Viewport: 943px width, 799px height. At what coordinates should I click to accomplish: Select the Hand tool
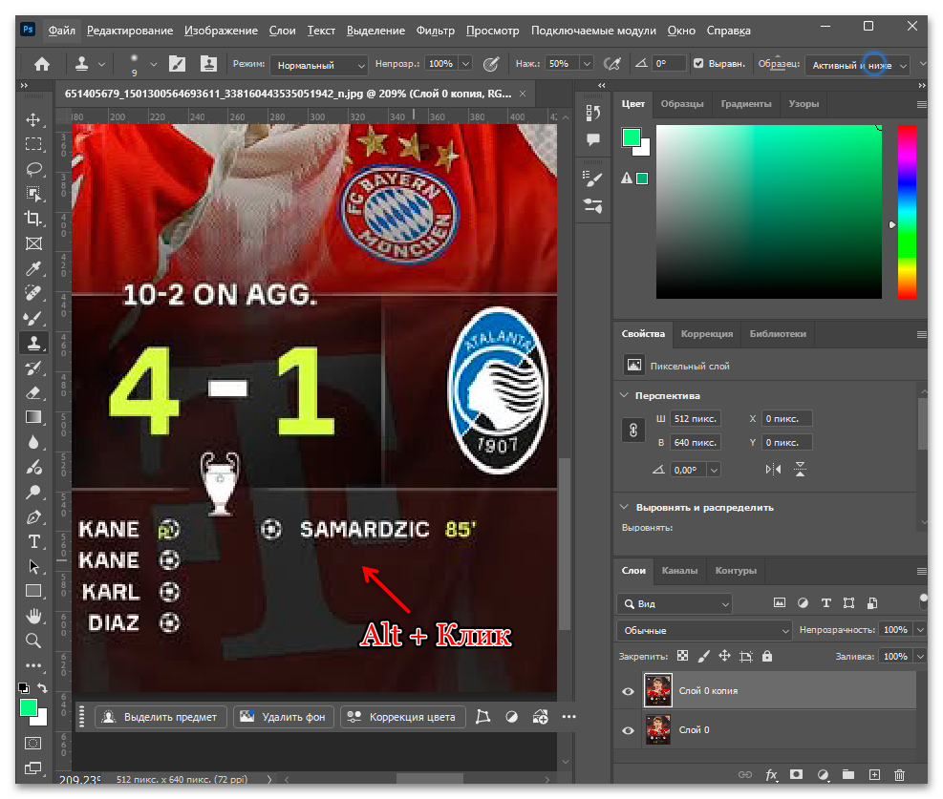pyautogui.click(x=33, y=616)
